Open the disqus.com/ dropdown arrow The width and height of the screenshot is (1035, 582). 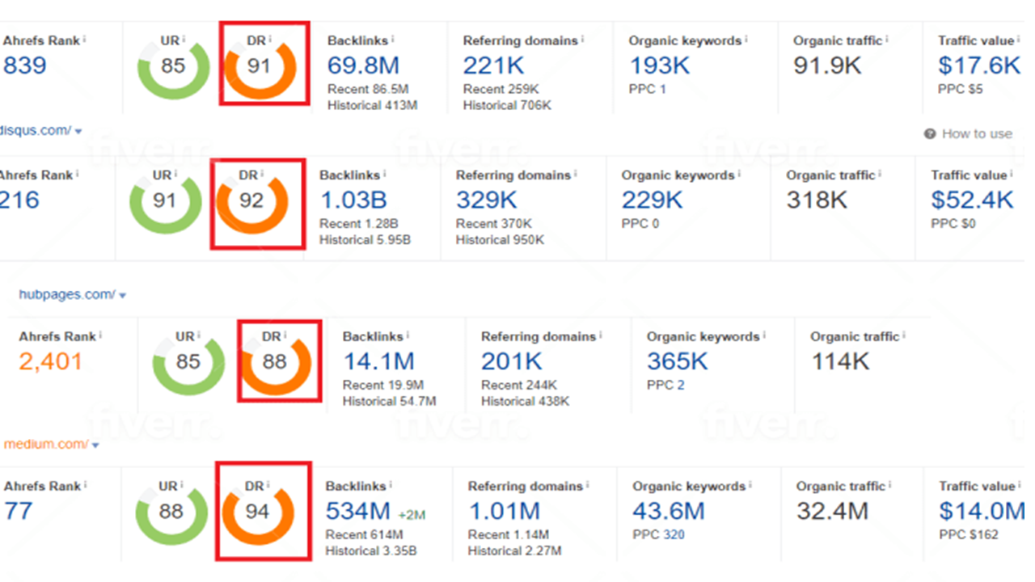click(78, 132)
